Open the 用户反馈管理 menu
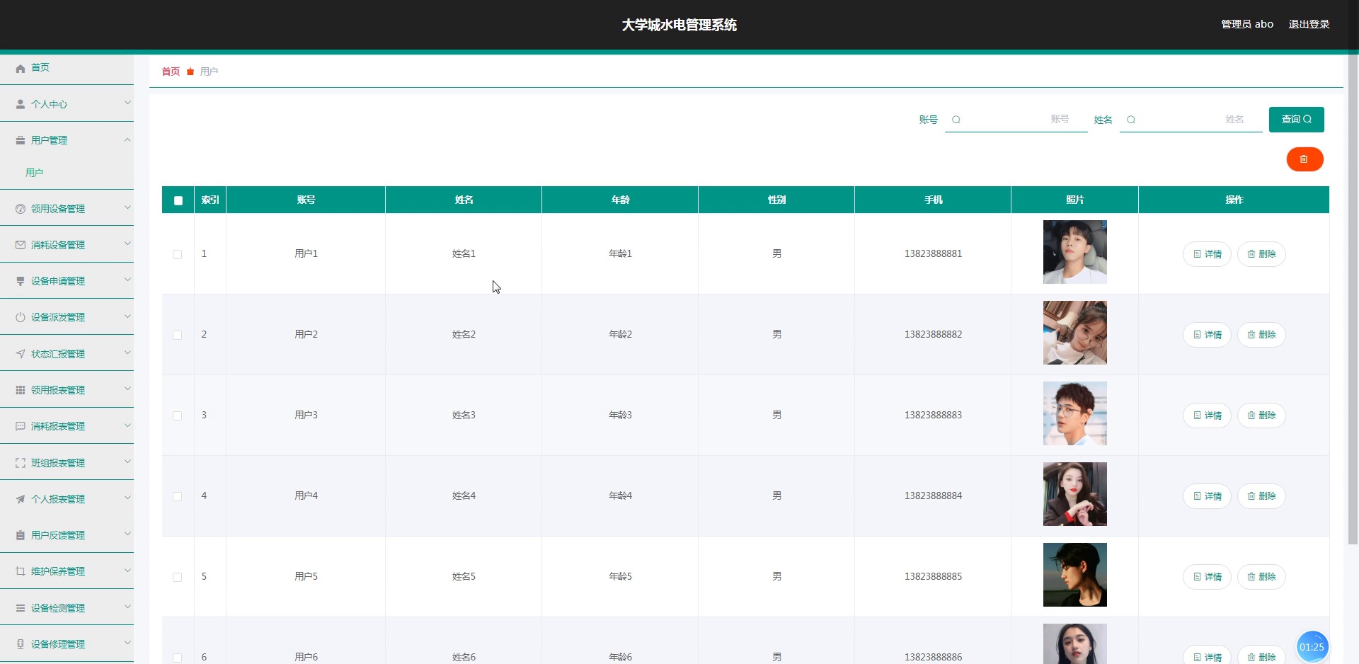1359x664 pixels. [x=67, y=535]
